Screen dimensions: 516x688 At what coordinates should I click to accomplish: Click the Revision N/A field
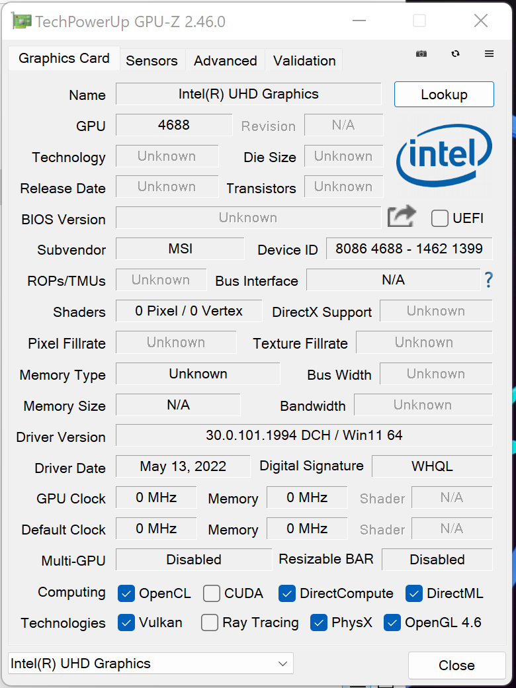pos(343,125)
